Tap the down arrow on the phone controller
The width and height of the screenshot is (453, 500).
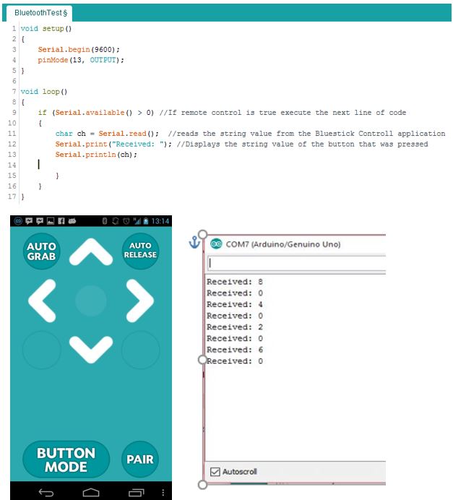pos(91,350)
